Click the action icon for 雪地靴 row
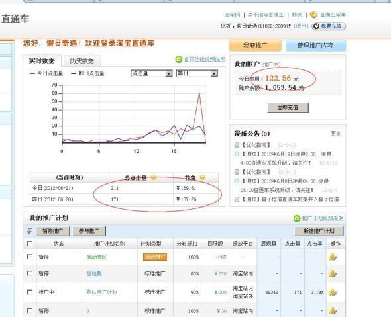The height and width of the screenshot is (317, 391). 333,273
